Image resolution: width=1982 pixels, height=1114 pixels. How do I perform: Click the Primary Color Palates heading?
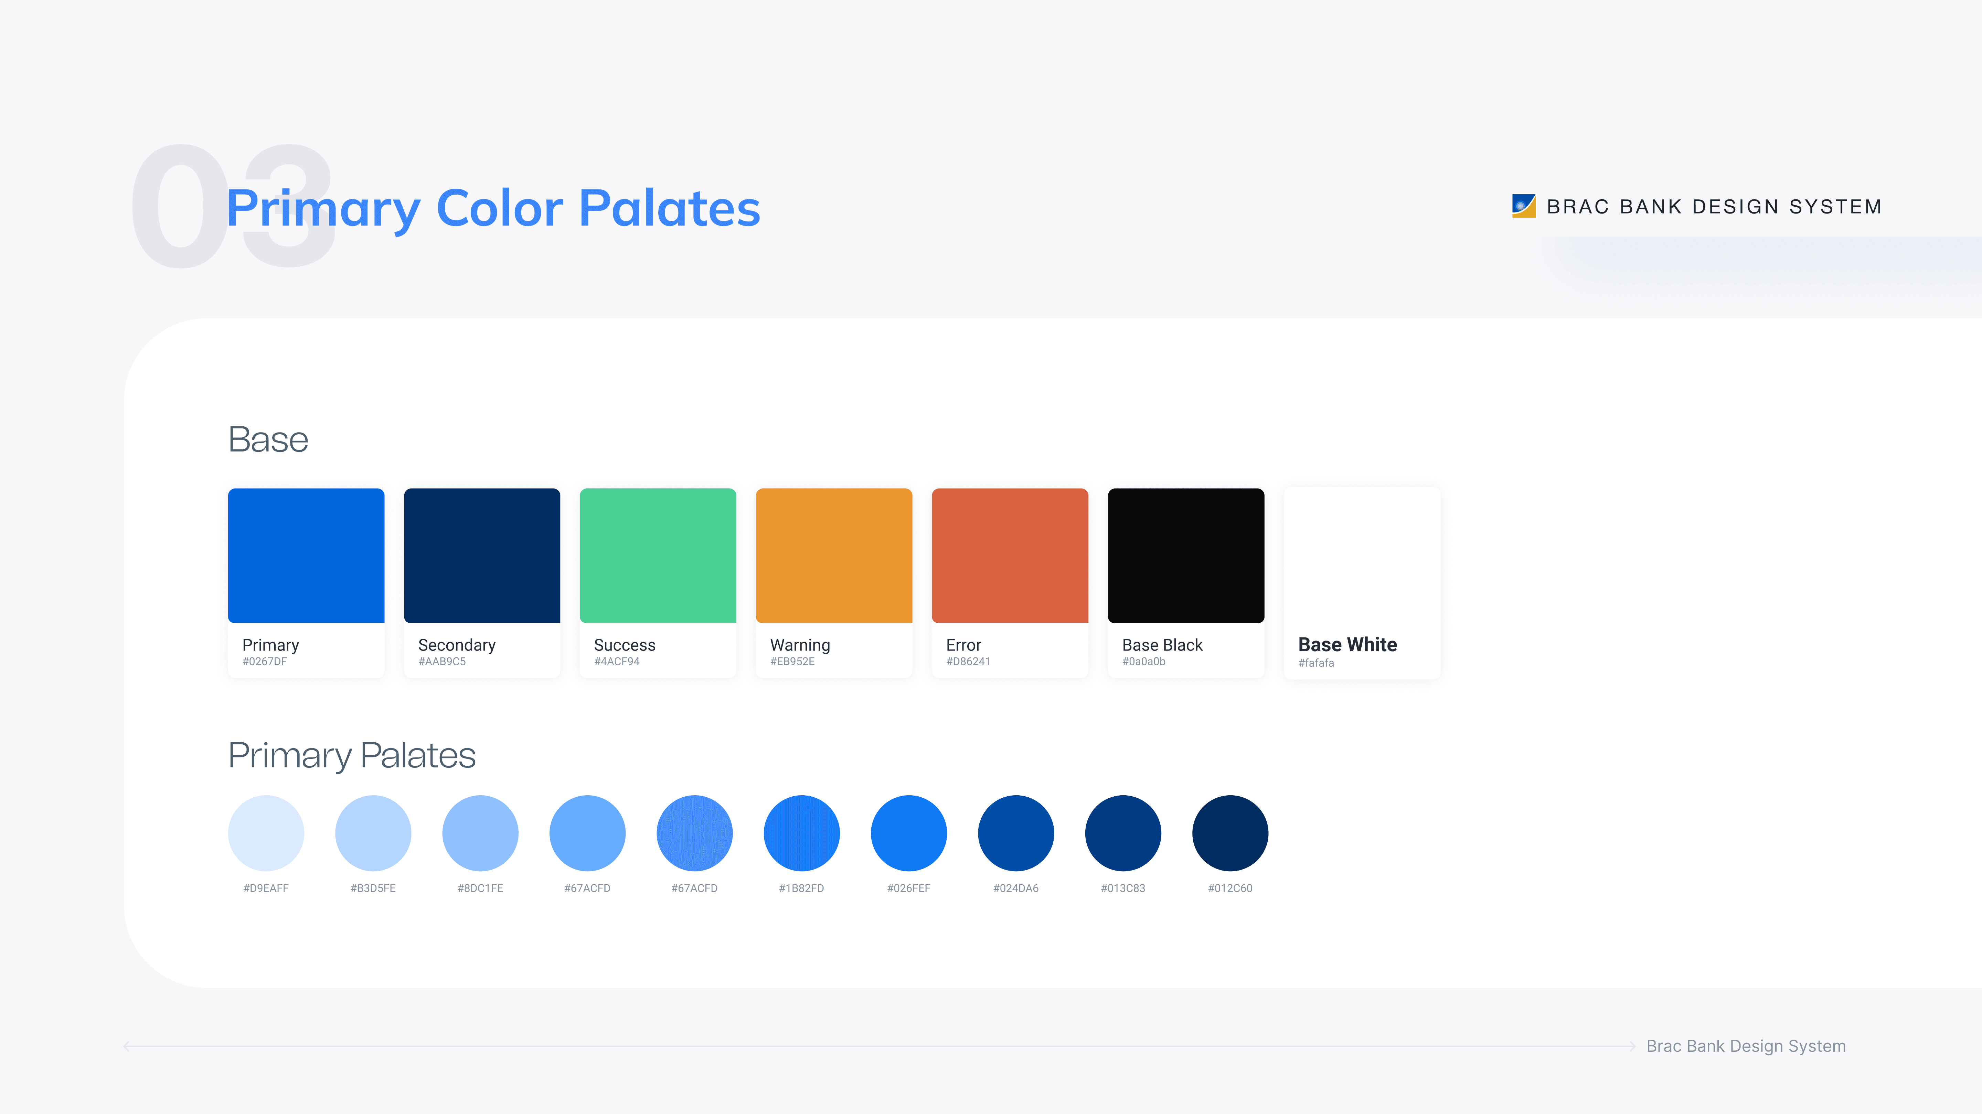(493, 208)
